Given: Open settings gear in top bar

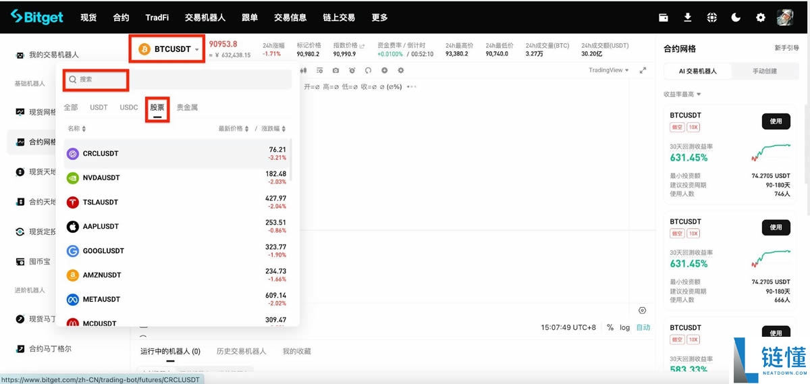Looking at the screenshot, I should pos(761,18).
